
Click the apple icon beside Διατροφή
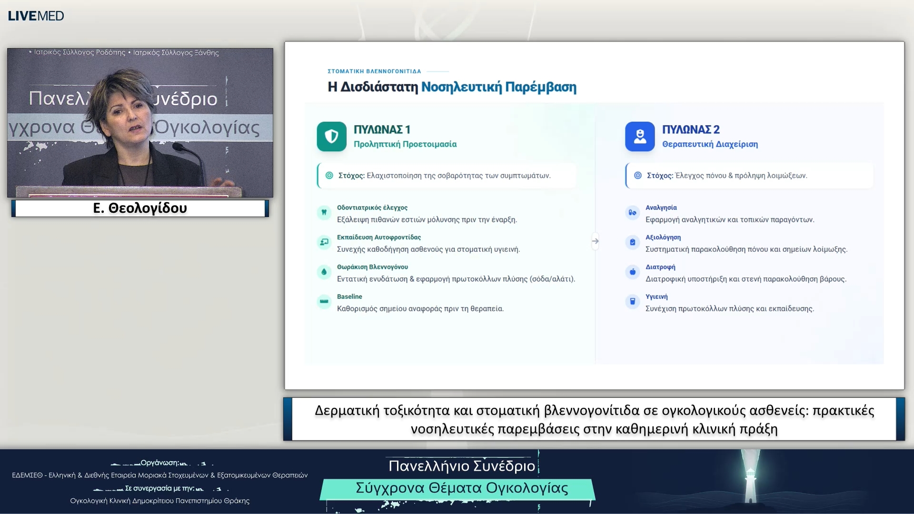(x=632, y=272)
